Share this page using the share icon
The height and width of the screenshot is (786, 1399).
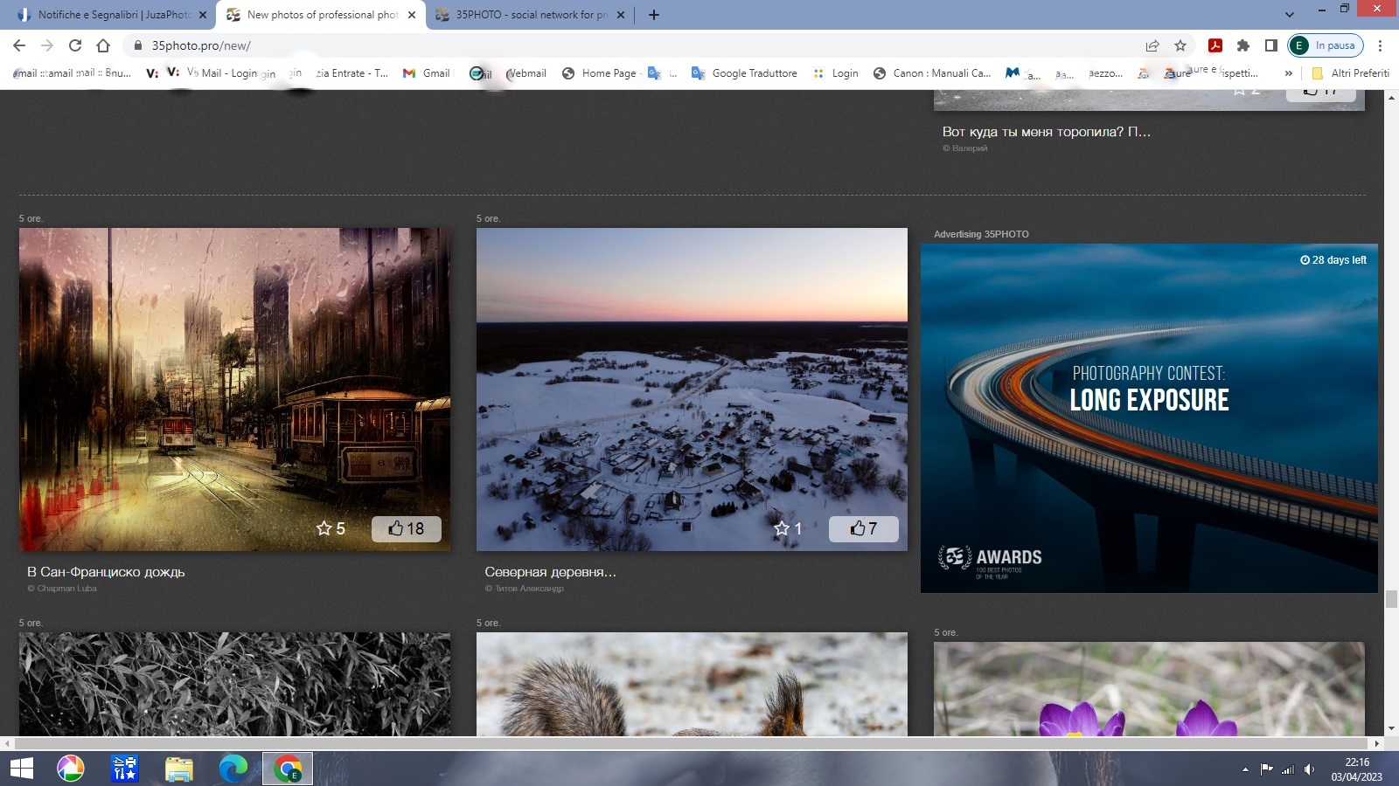(1152, 45)
